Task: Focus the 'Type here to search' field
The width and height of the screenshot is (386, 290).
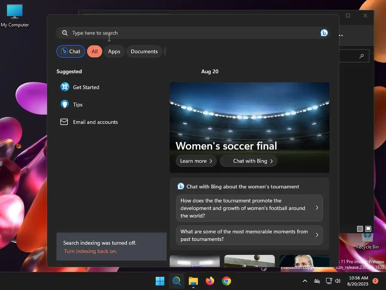Action: pos(193,33)
